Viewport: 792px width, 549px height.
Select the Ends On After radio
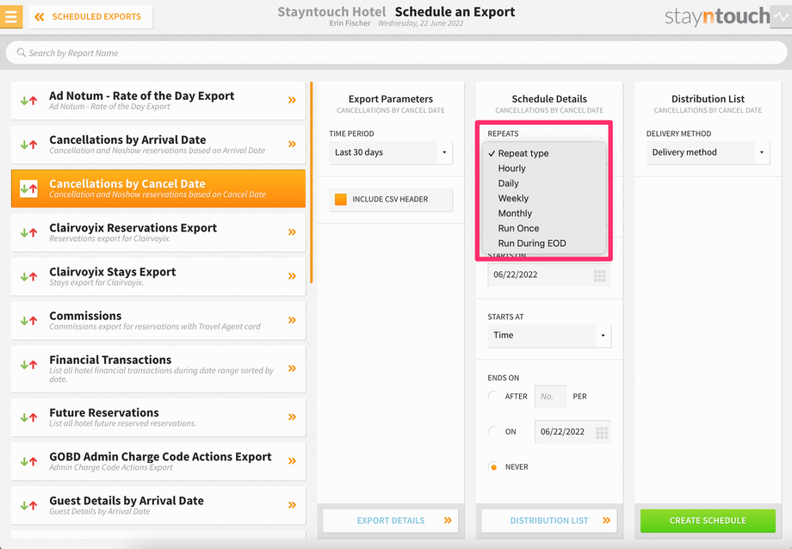click(493, 397)
